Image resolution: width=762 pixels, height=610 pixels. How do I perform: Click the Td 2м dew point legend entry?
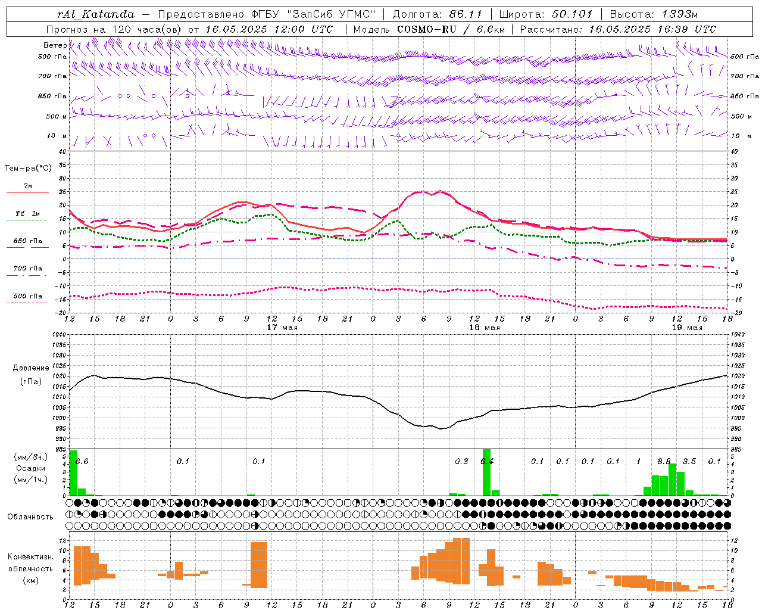coord(28,213)
